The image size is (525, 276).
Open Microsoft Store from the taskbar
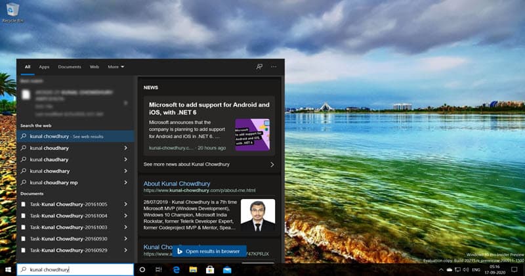click(x=210, y=269)
